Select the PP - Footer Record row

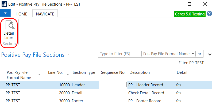pos(145,101)
